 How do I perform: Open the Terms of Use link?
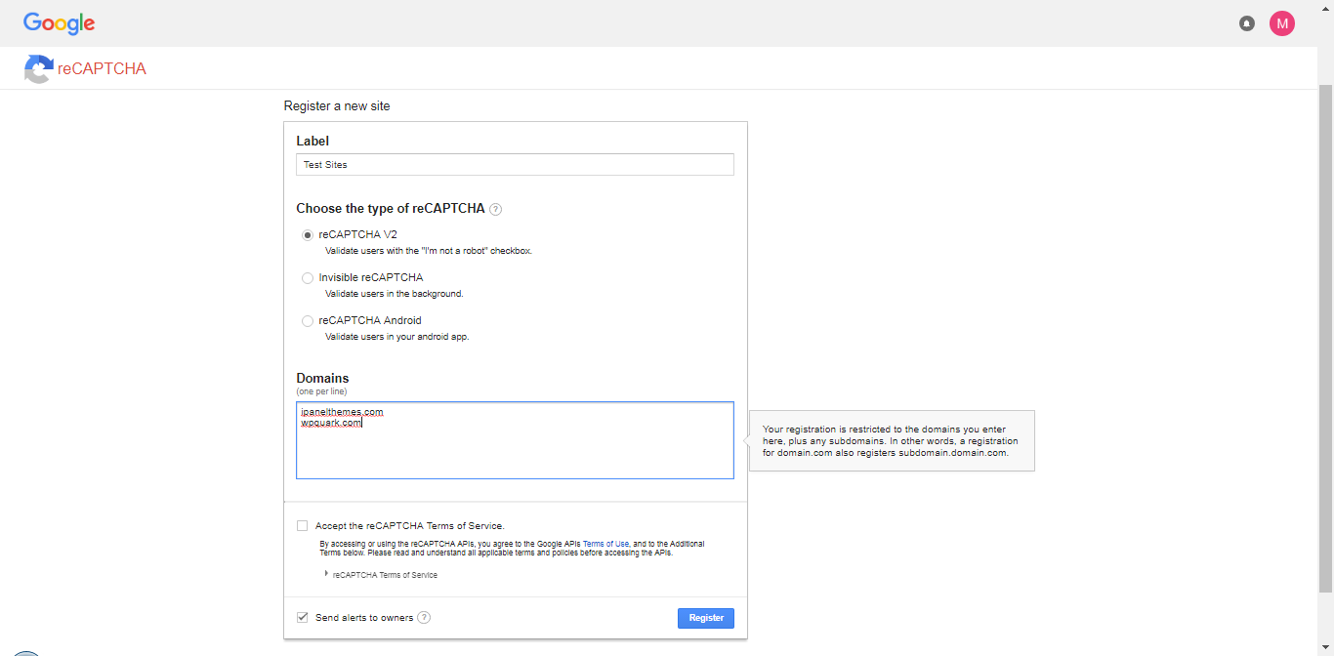coord(605,544)
